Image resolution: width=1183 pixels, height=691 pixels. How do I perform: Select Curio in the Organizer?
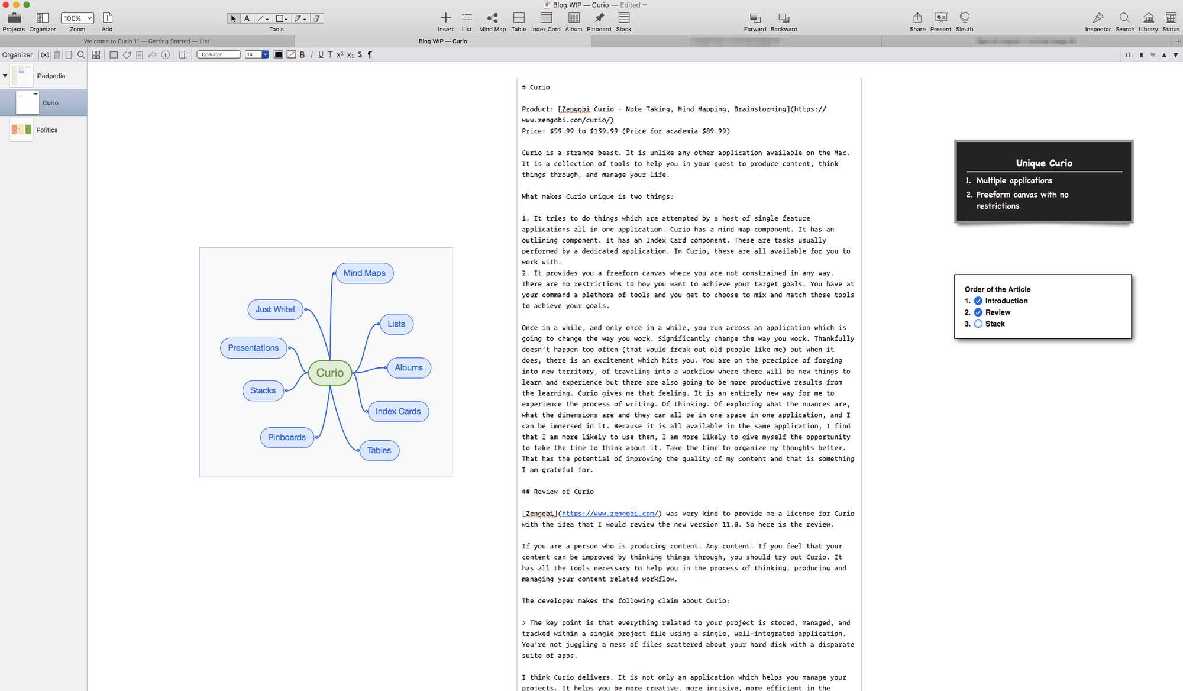[x=44, y=103]
